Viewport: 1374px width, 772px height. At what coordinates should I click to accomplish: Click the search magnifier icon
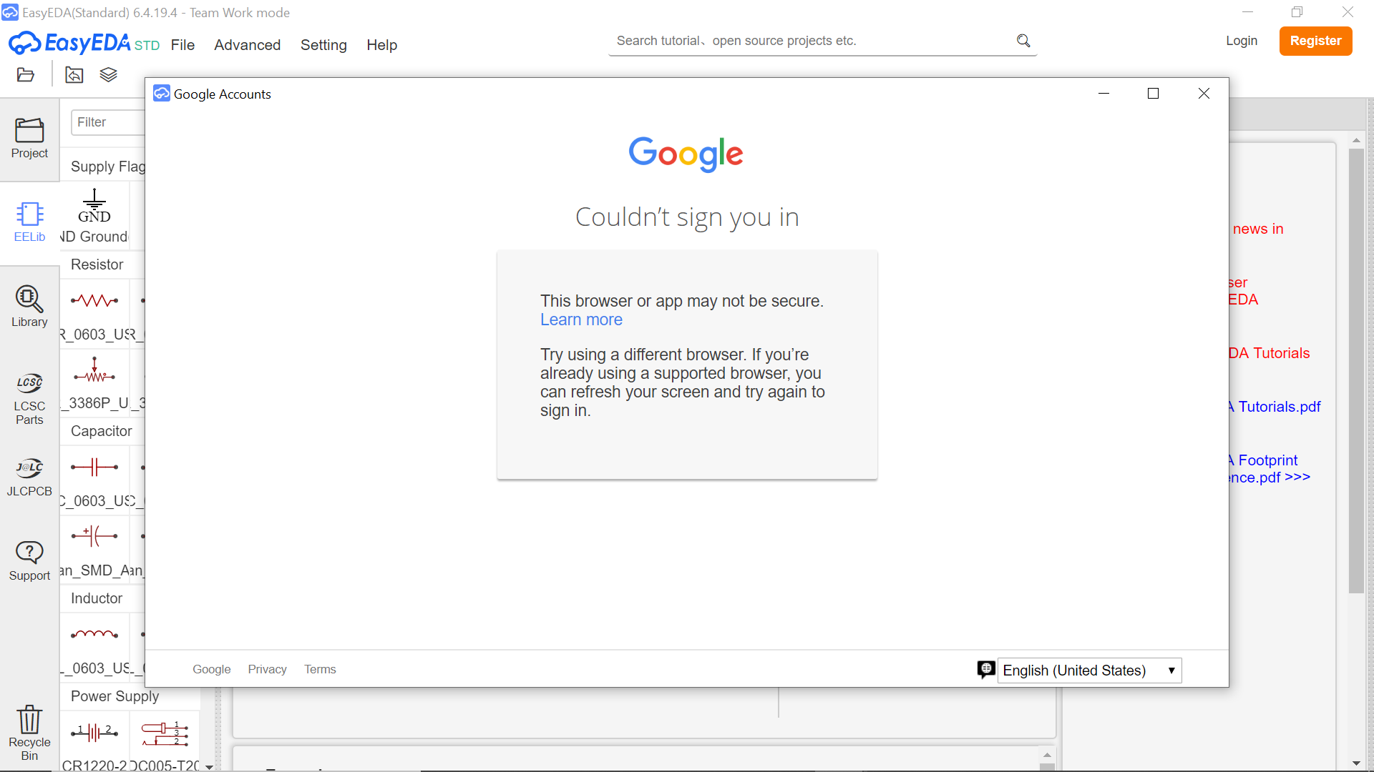(1023, 41)
